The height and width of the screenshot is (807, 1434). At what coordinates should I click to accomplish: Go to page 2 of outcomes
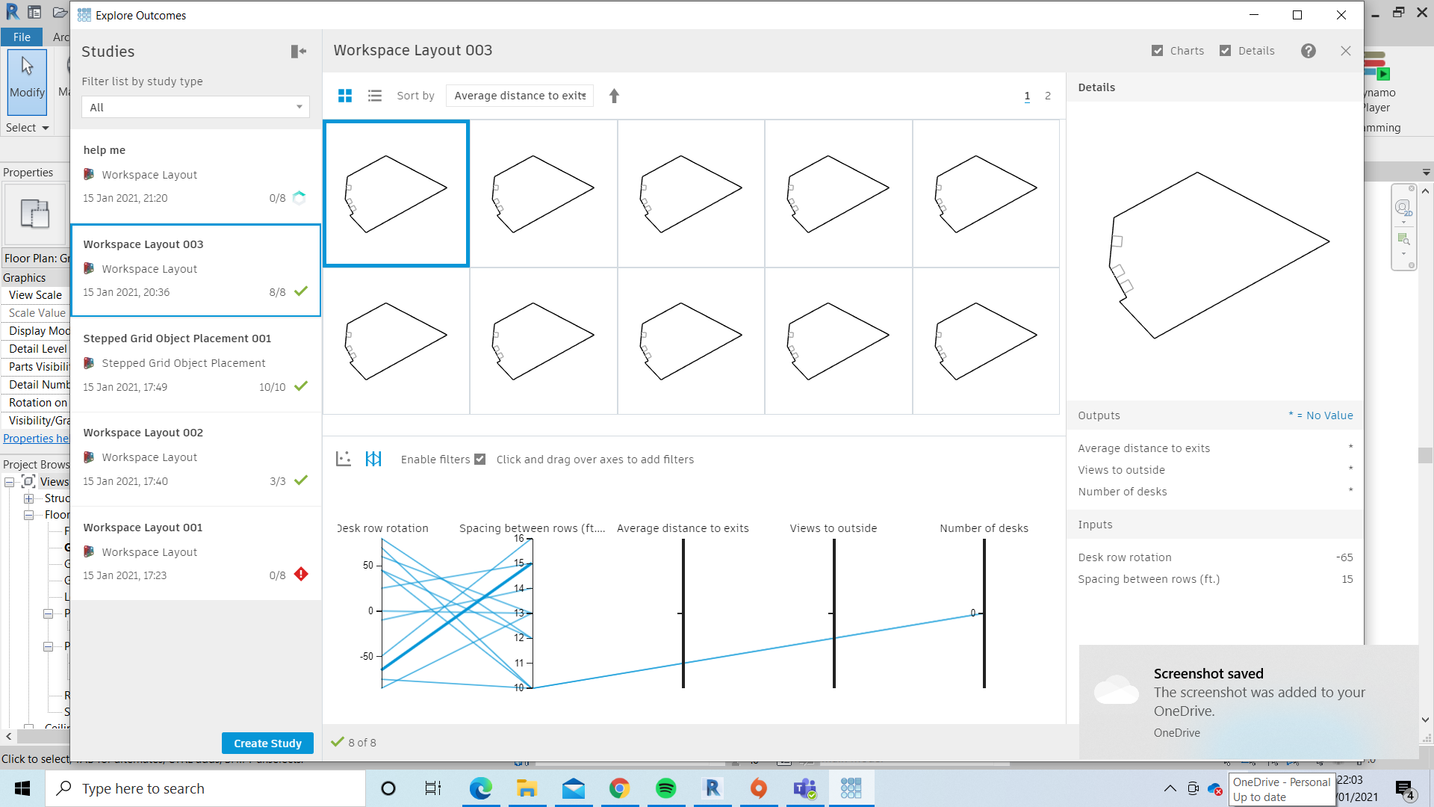[x=1048, y=96]
